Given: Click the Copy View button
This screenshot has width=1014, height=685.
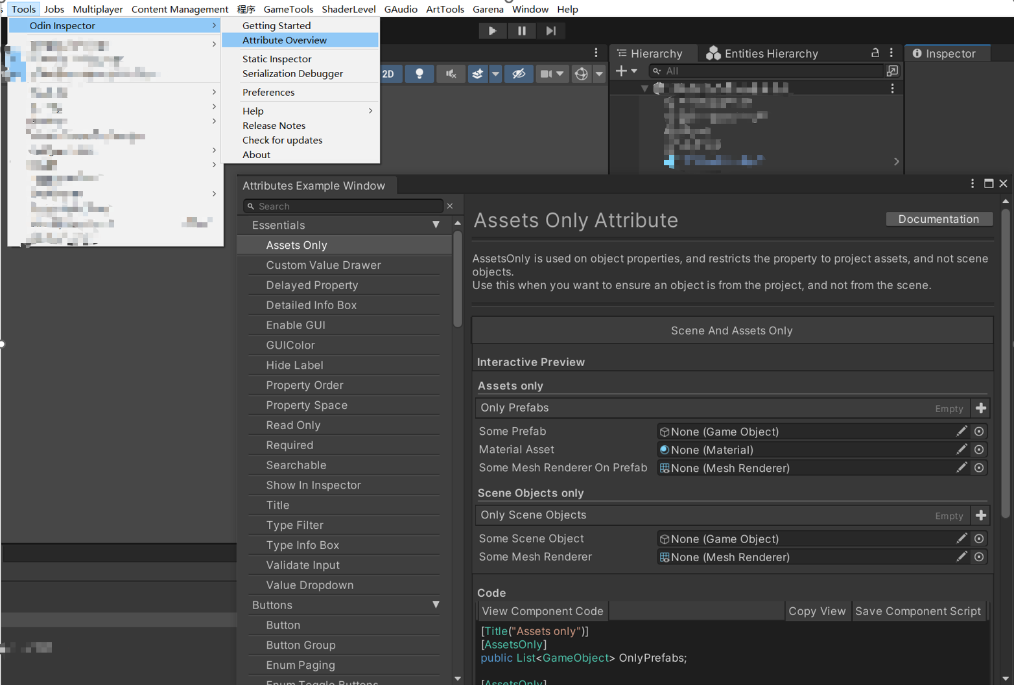Looking at the screenshot, I should click(817, 611).
